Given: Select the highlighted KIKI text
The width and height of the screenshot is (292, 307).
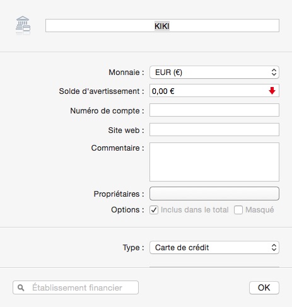Looking at the screenshot, I should [x=162, y=26].
